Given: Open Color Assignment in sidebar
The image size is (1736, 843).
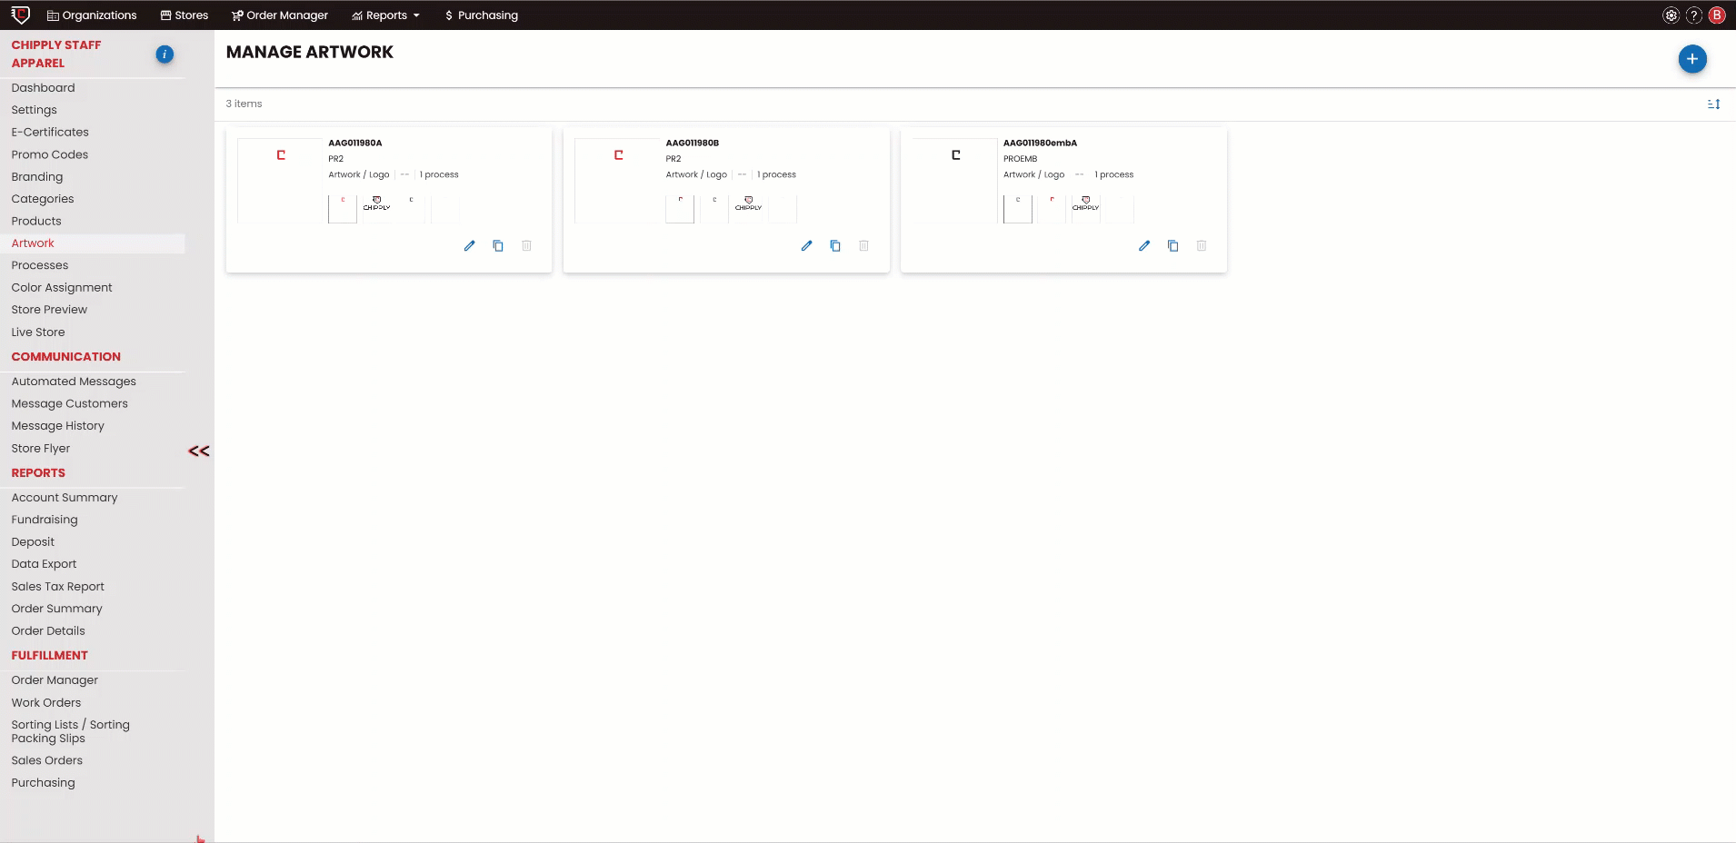Looking at the screenshot, I should (x=62, y=288).
